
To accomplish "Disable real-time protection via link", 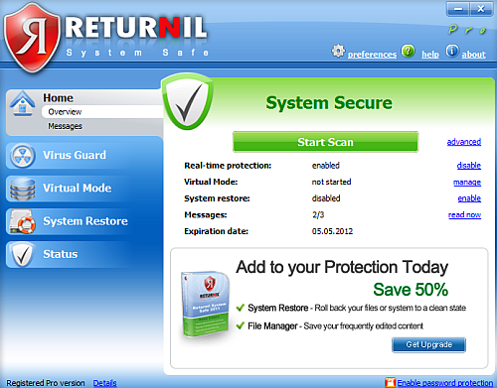I will pyautogui.click(x=469, y=166).
